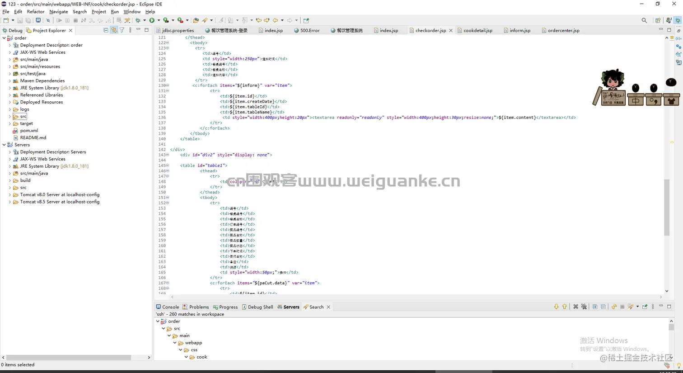
Task: Switch to the Servers tab
Action: 288,307
